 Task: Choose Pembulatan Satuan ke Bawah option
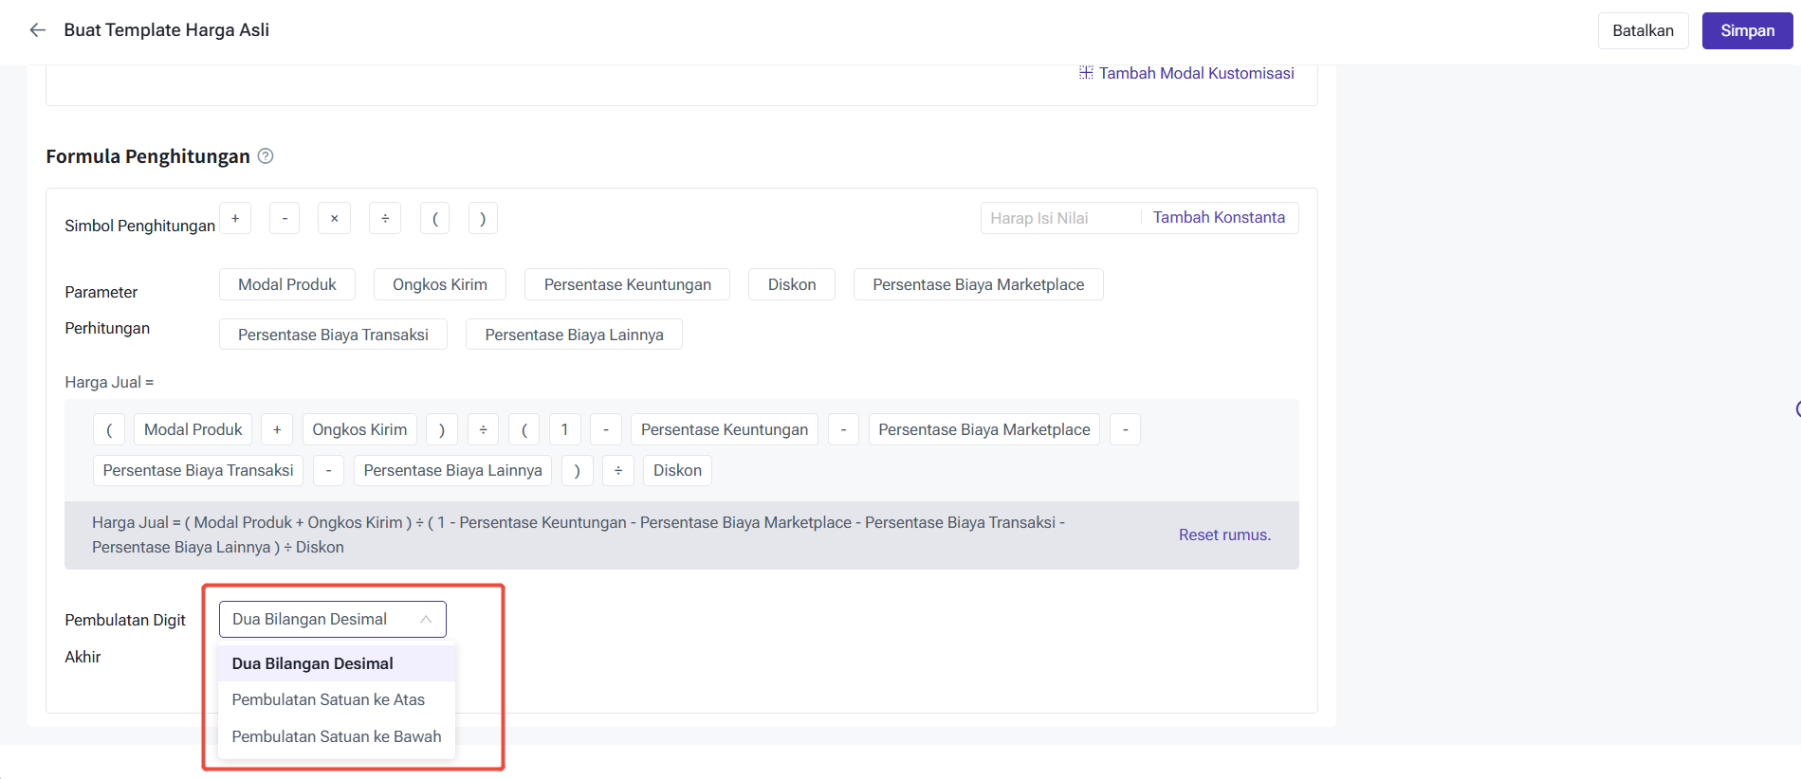[337, 736]
